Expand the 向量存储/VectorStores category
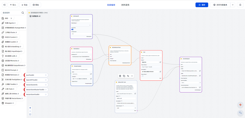The height and width of the screenshot is (118, 245). pos(12,98)
